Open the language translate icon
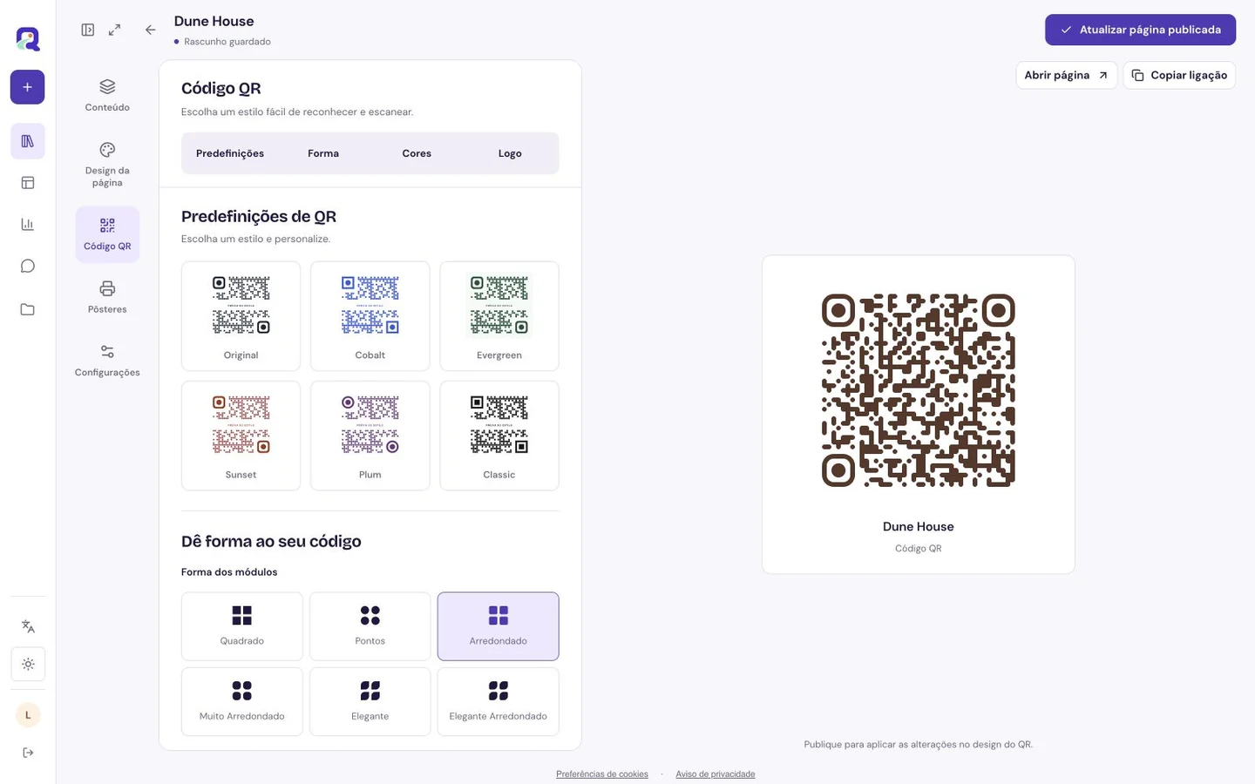 28,626
